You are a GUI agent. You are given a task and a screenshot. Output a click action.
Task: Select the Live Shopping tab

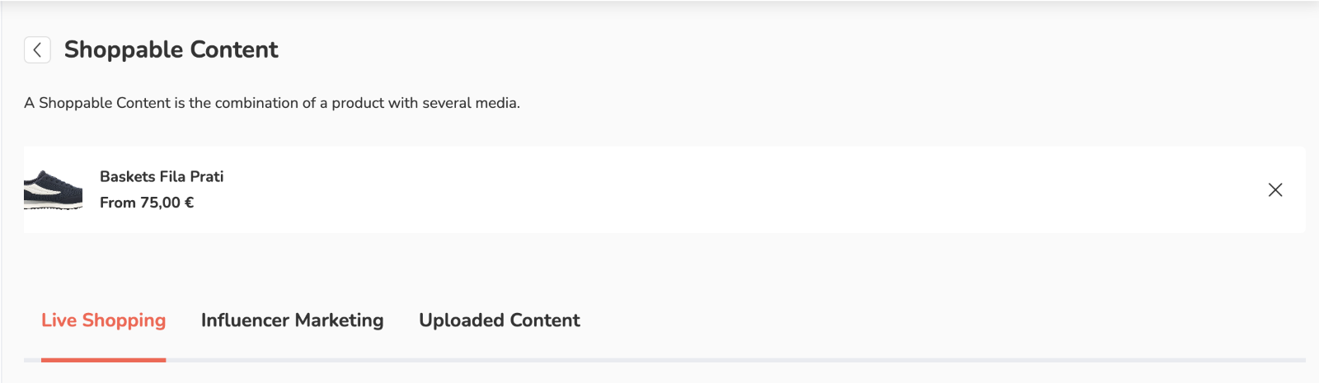point(103,320)
